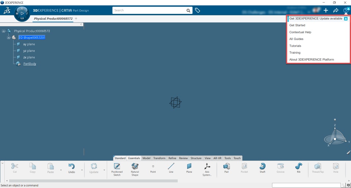The image size is (351, 188).
Task: Switch to the View tab
Action: (x=208, y=158)
